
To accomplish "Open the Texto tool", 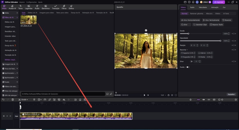I will coord(20,7).
